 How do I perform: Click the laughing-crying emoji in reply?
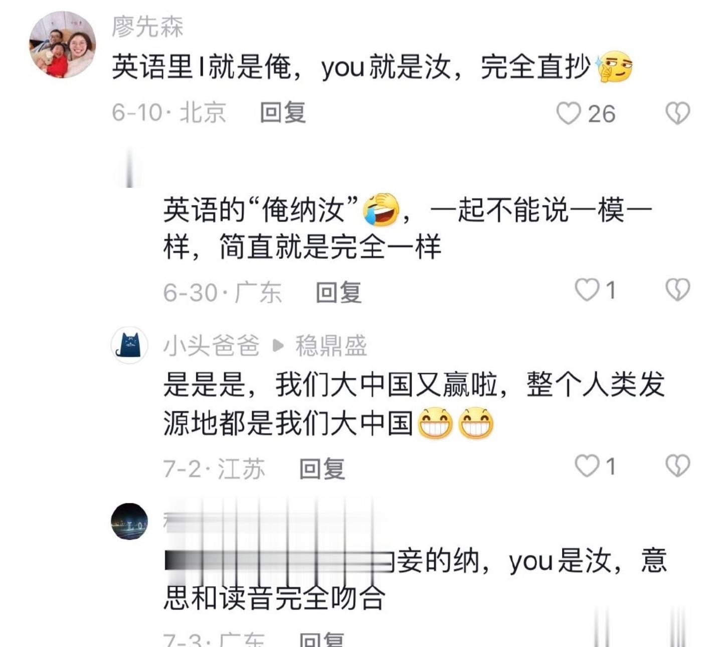(x=381, y=210)
